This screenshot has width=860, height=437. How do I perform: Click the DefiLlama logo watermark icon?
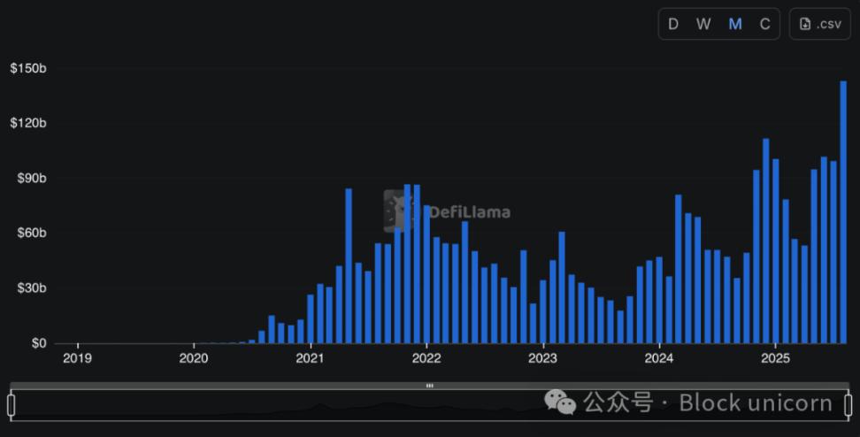click(400, 211)
